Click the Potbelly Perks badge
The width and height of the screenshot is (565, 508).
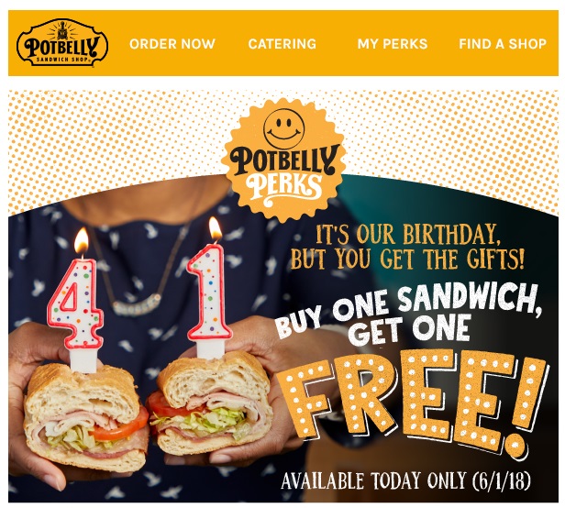pyautogui.click(x=284, y=160)
